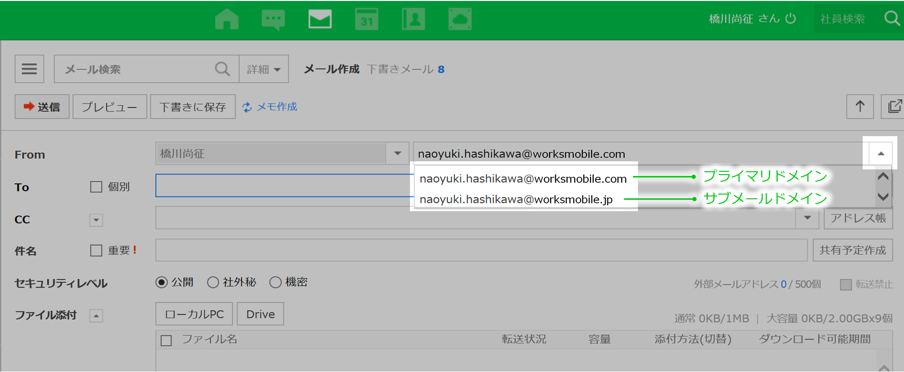Enable the 重要 important checkbox
Image resolution: width=904 pixels, height=372 pixels.
(96, 251)
